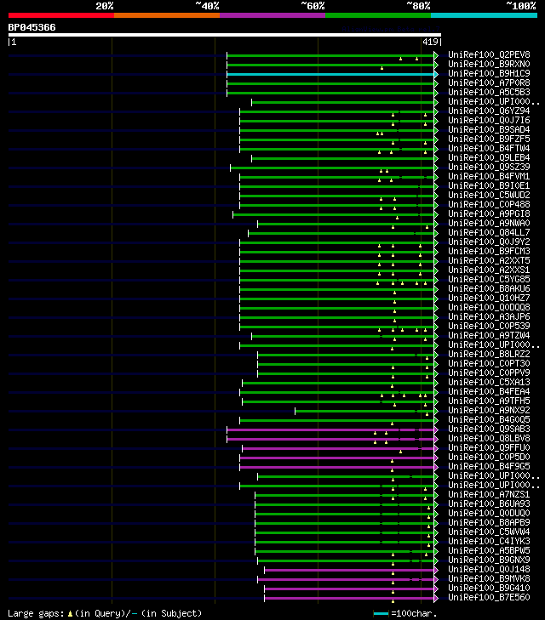Select the BP045366 query label
This screenshot has height=620, width=545.
pos(32,27)
